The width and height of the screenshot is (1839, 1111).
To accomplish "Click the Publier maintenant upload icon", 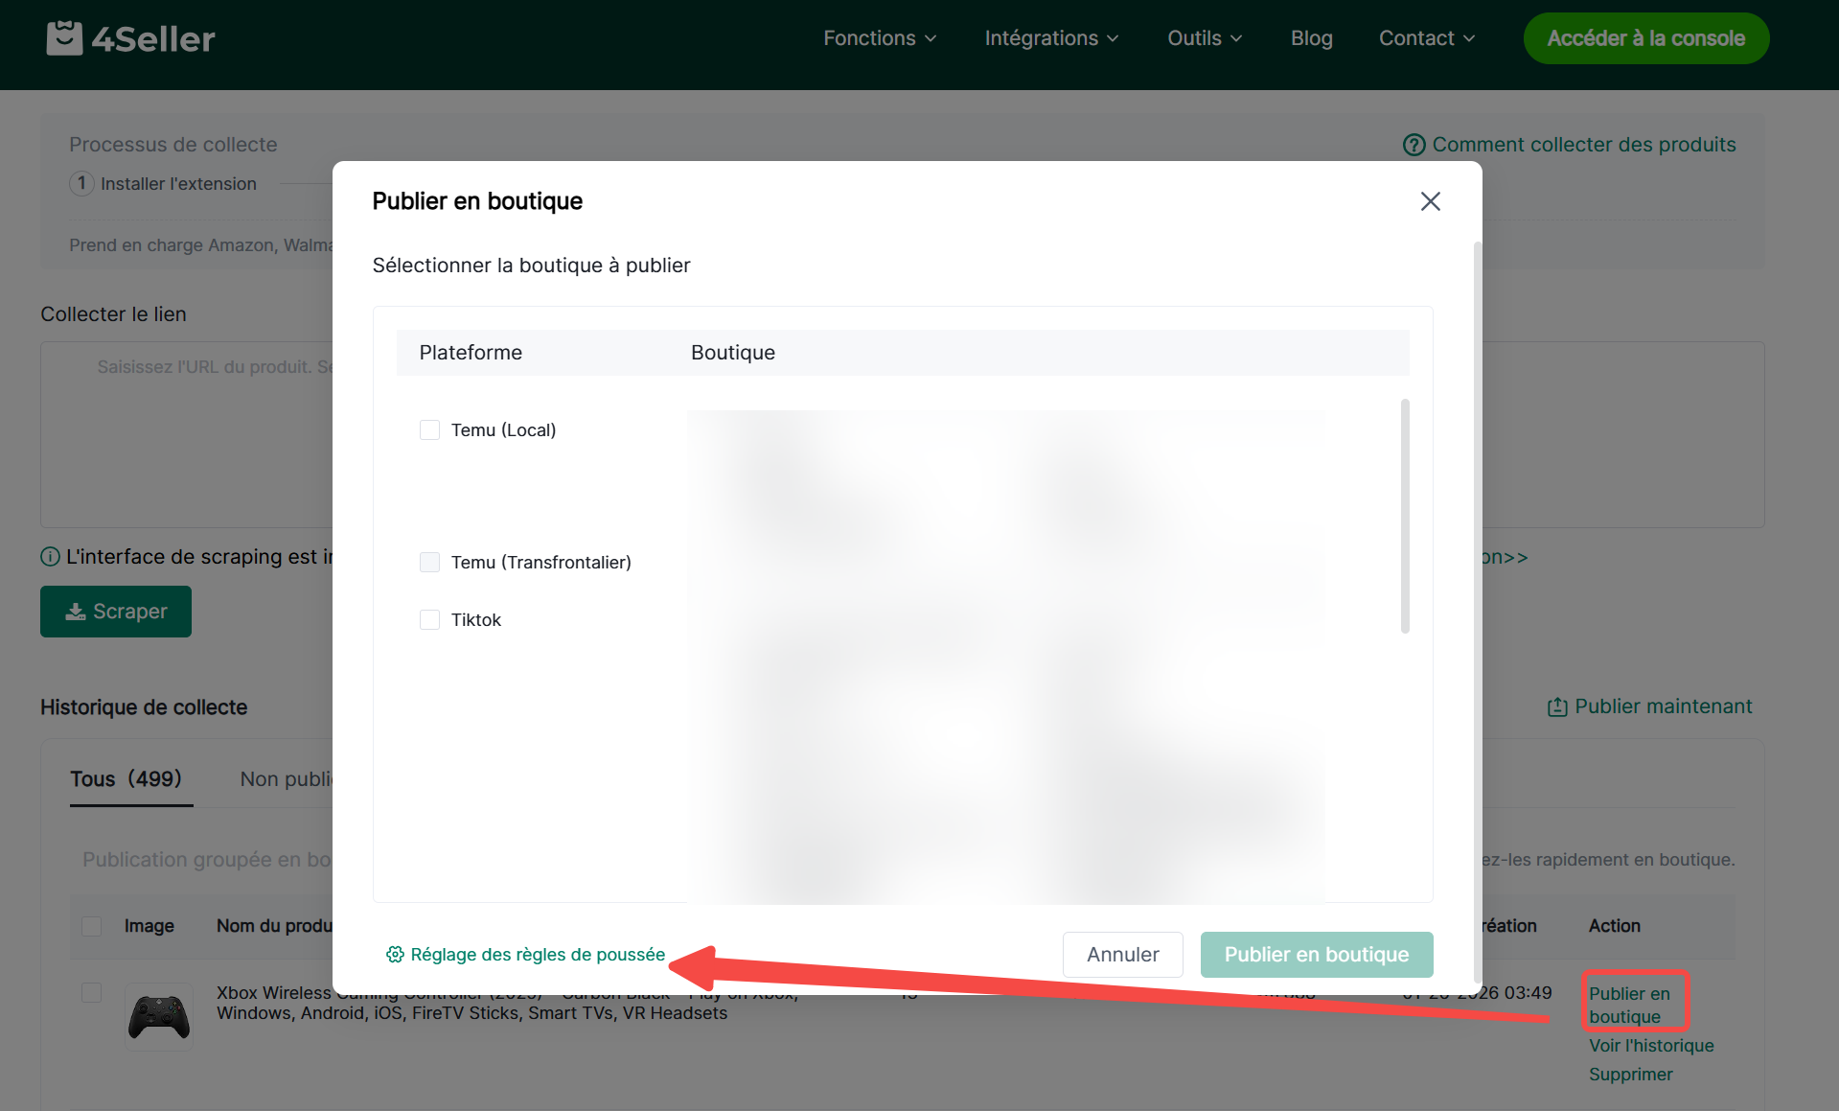I will [1557, 706].
